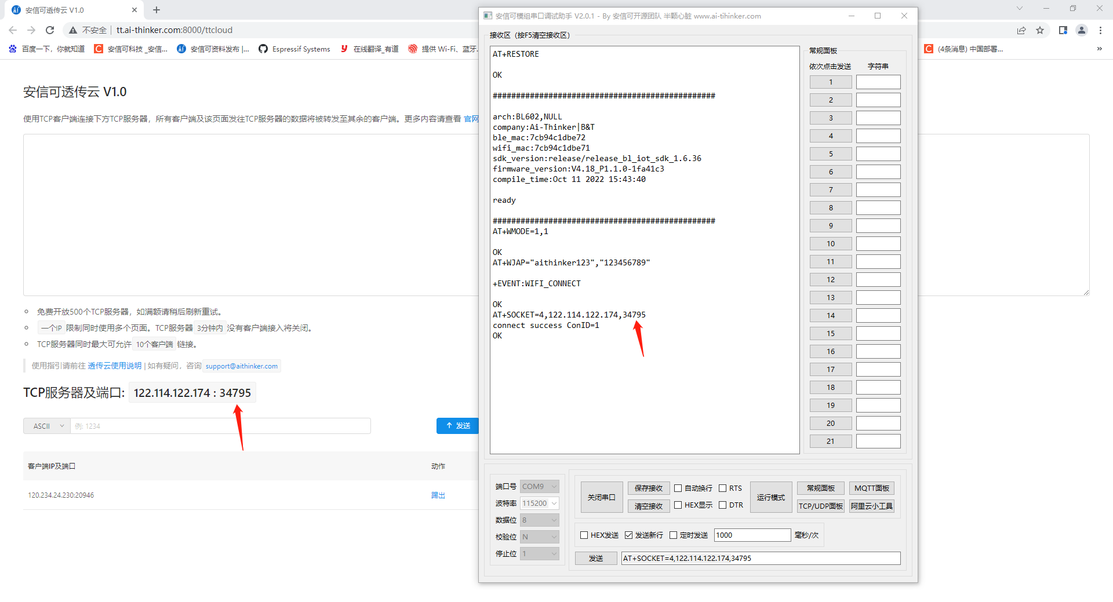The height and width of the screenshot is (602, 1113).
Task: Bookmark this page with star icon
Action: tap(1040, 30)
